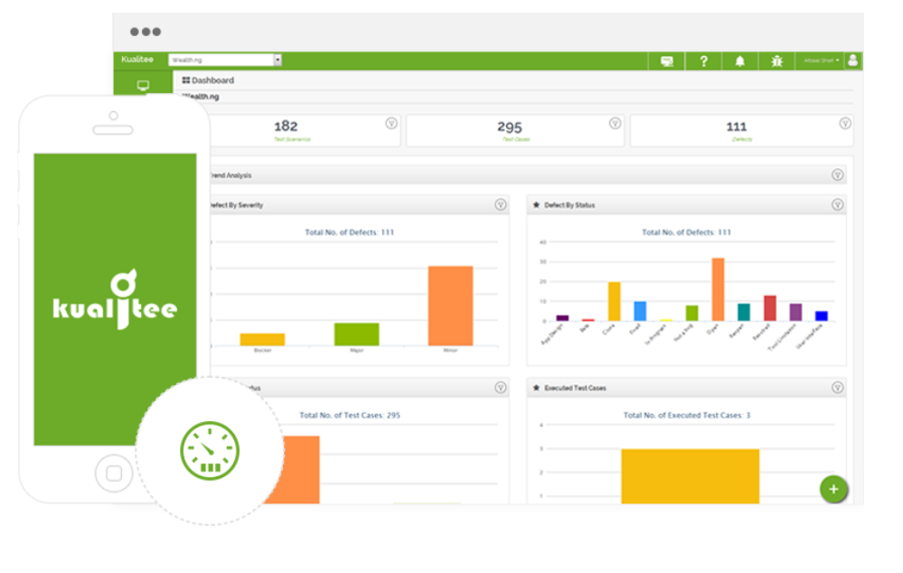Click the 111 Defects count
The width and height of the screenshot is (903, 573).
point(737,127)
